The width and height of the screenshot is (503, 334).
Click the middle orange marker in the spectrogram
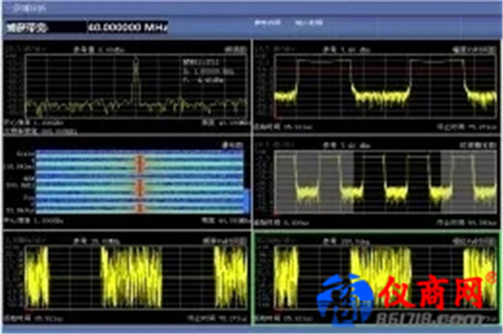tap(140, 188)
